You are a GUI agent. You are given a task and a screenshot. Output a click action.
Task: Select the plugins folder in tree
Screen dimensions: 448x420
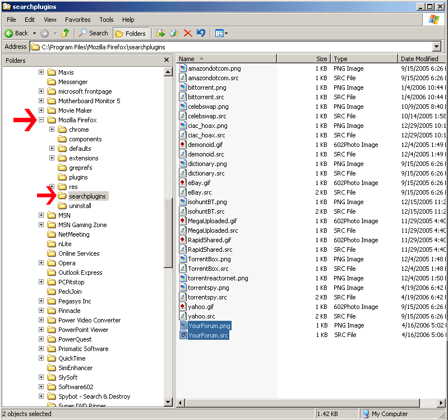[x=78, y=177]
